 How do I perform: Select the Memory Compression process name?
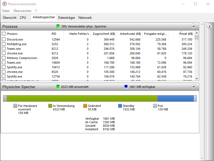[22, 58]
